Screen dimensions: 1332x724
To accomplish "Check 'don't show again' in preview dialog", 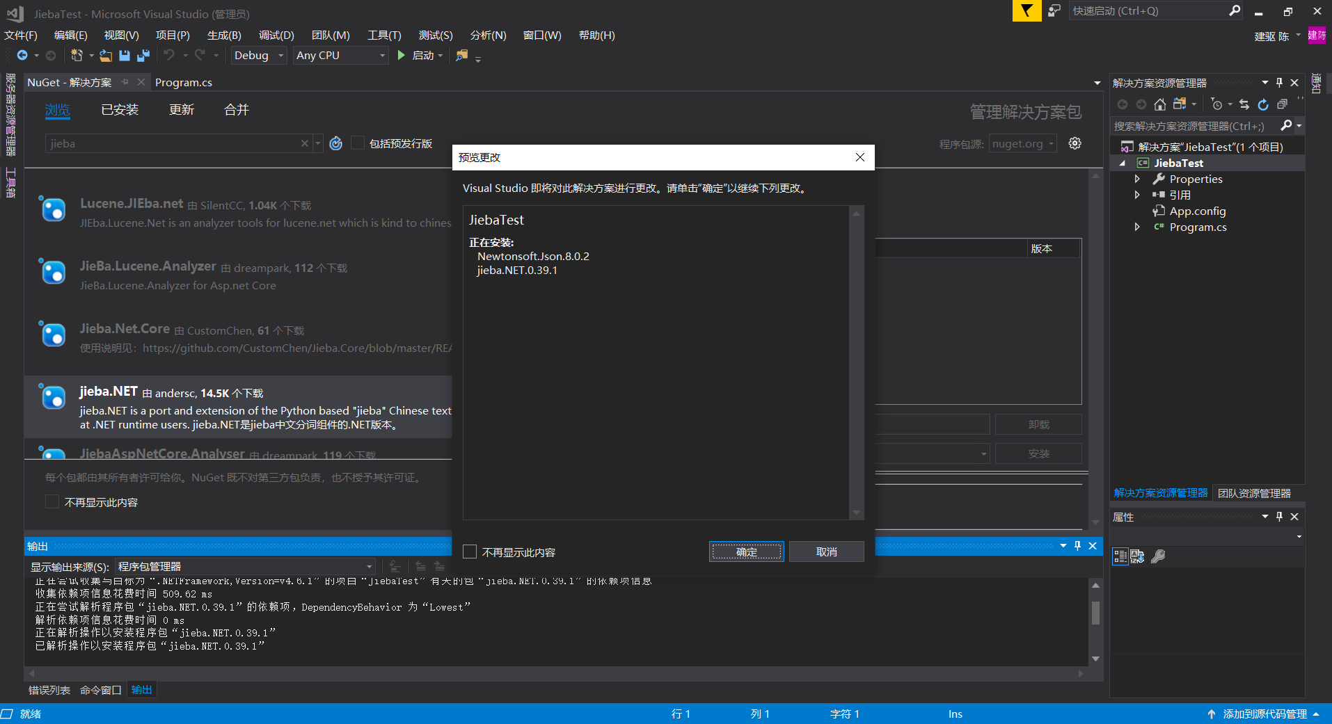I will click(470, 552).
